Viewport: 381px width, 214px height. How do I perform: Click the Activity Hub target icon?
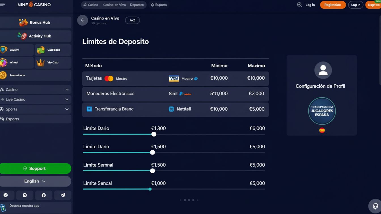coord(22,36)
